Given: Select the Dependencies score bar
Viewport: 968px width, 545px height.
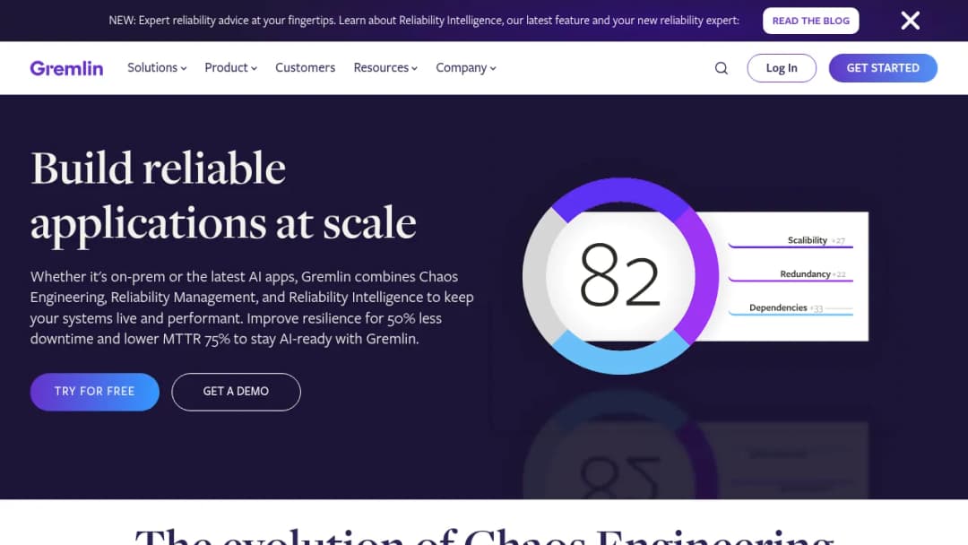Looking at the screenshot, I should [791, 308].
